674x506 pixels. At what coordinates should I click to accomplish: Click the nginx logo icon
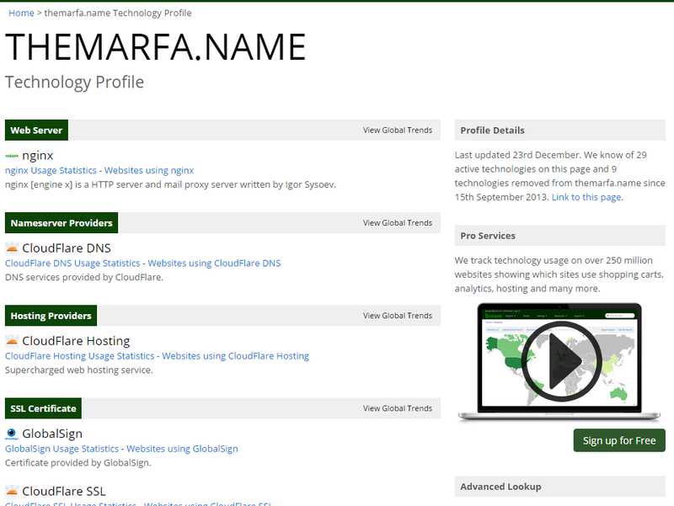[12, 156]
